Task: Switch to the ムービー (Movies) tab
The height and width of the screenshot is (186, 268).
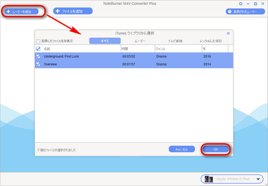Action: pyautogui.click(x=140, y=41)
